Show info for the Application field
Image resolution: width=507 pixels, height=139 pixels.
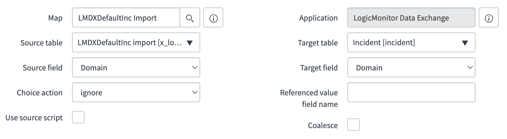coord(489,18)
